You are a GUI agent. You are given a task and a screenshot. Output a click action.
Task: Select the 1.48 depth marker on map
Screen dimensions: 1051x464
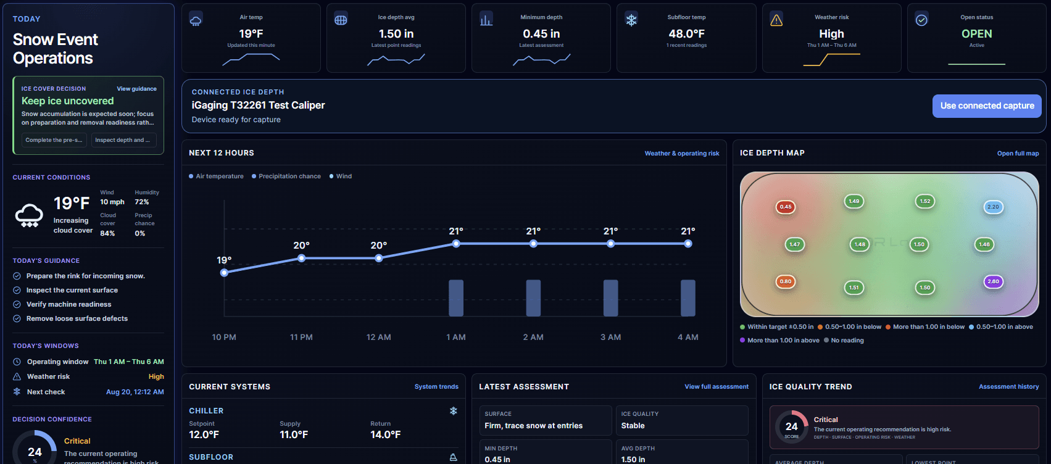coord(860,244)
